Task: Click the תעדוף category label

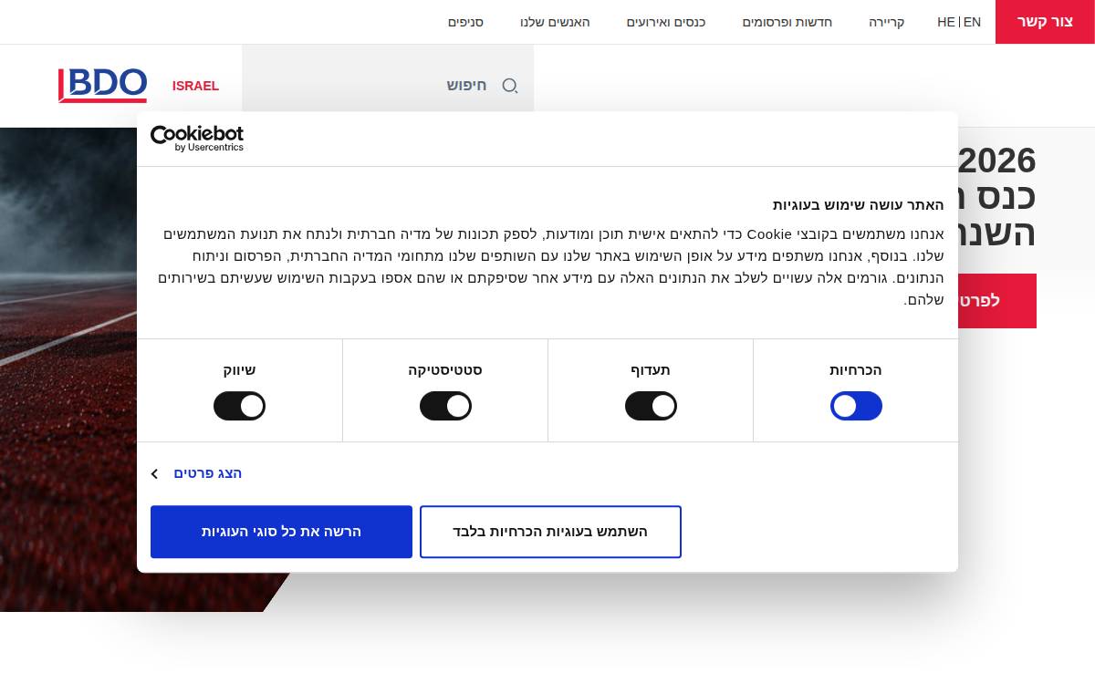Action: click(x=651, y=370)
